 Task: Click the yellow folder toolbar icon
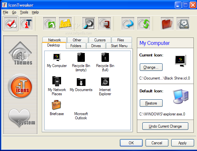coord(65,23)
